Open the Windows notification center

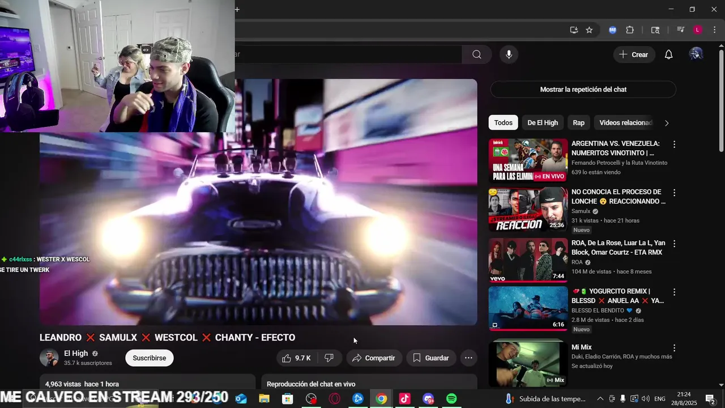click(x=710, y=399)
